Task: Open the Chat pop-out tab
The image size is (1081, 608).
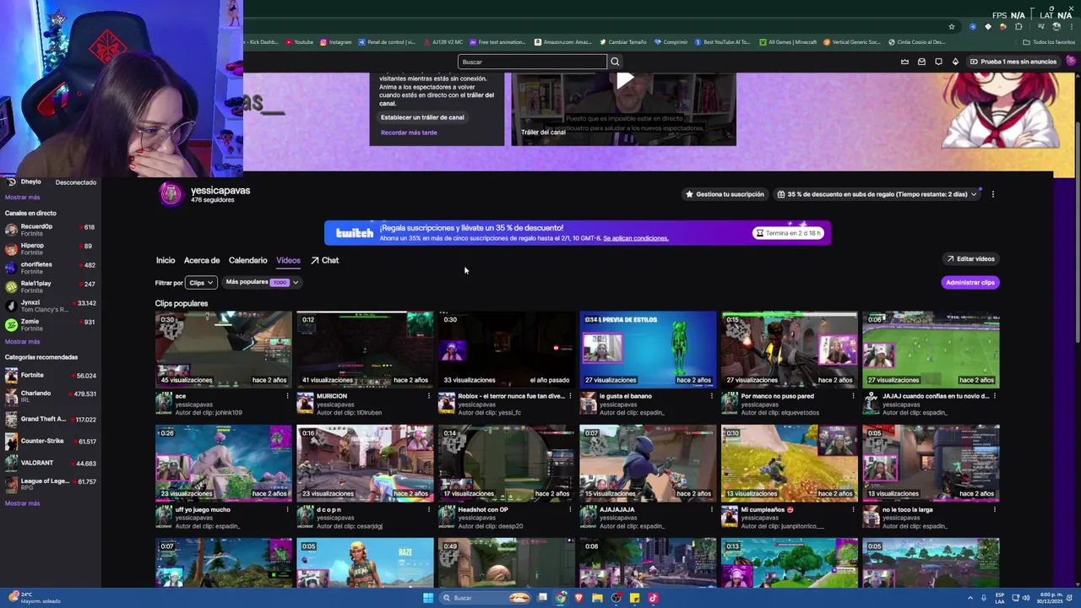Action: coord(325,260)
